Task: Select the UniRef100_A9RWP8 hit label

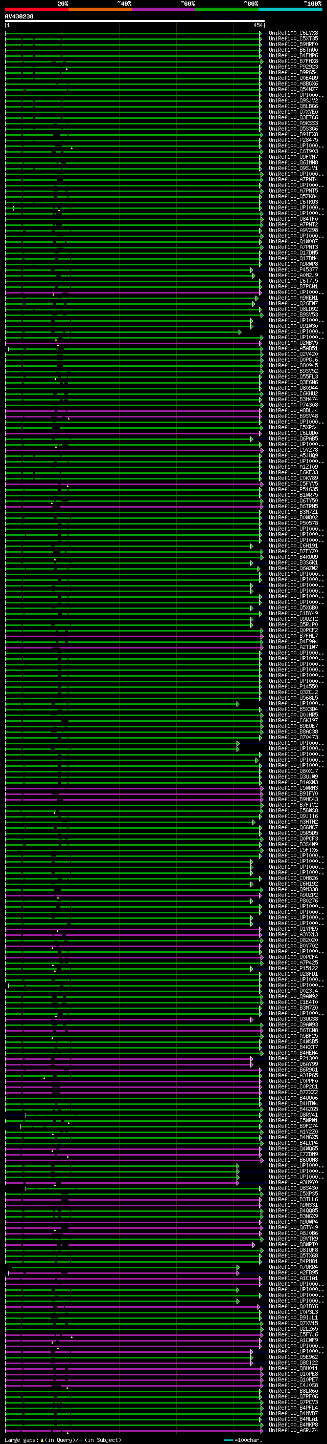Action: pos(293,264)
